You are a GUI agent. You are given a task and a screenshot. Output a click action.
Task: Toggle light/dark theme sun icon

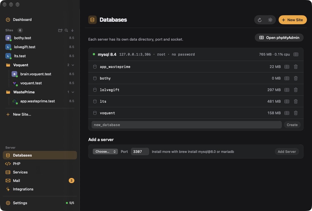(270, 20)
